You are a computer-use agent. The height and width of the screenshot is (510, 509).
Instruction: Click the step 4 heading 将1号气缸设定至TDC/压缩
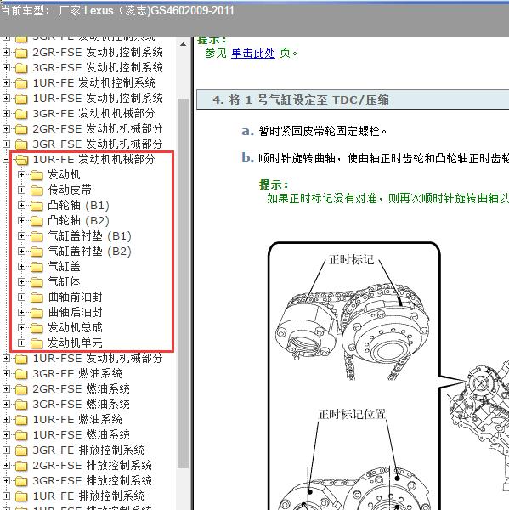point(301,99)
